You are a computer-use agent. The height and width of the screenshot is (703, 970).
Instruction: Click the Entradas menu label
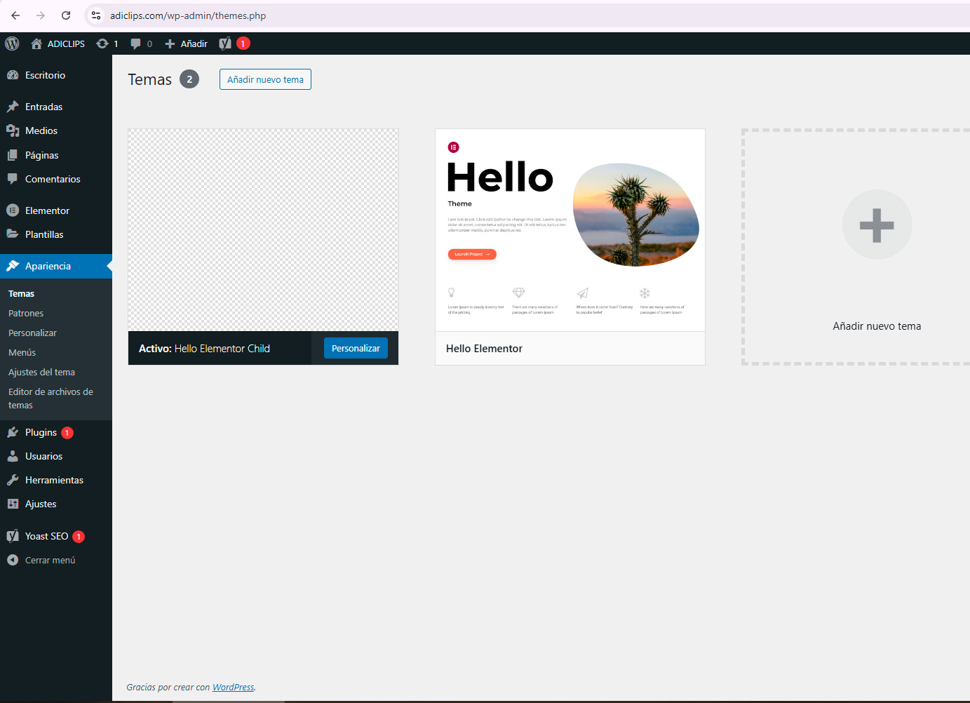pos(43,107)
